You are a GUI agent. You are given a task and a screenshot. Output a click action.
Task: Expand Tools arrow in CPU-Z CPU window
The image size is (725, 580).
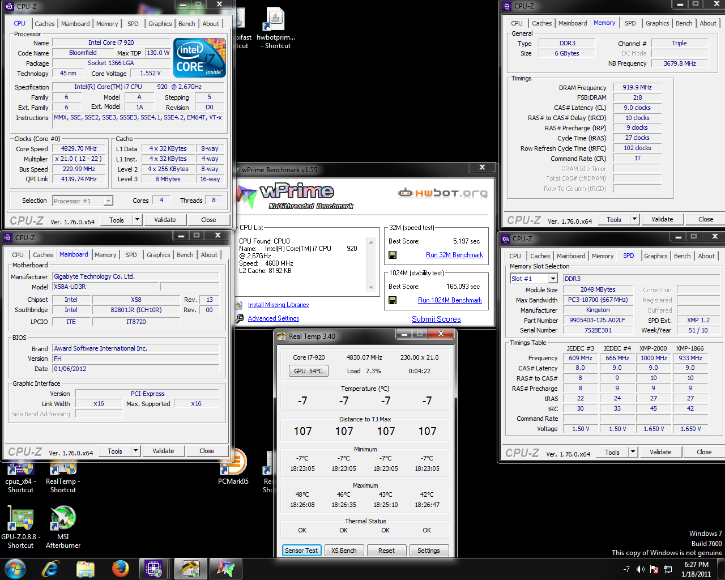pos(137,220)
